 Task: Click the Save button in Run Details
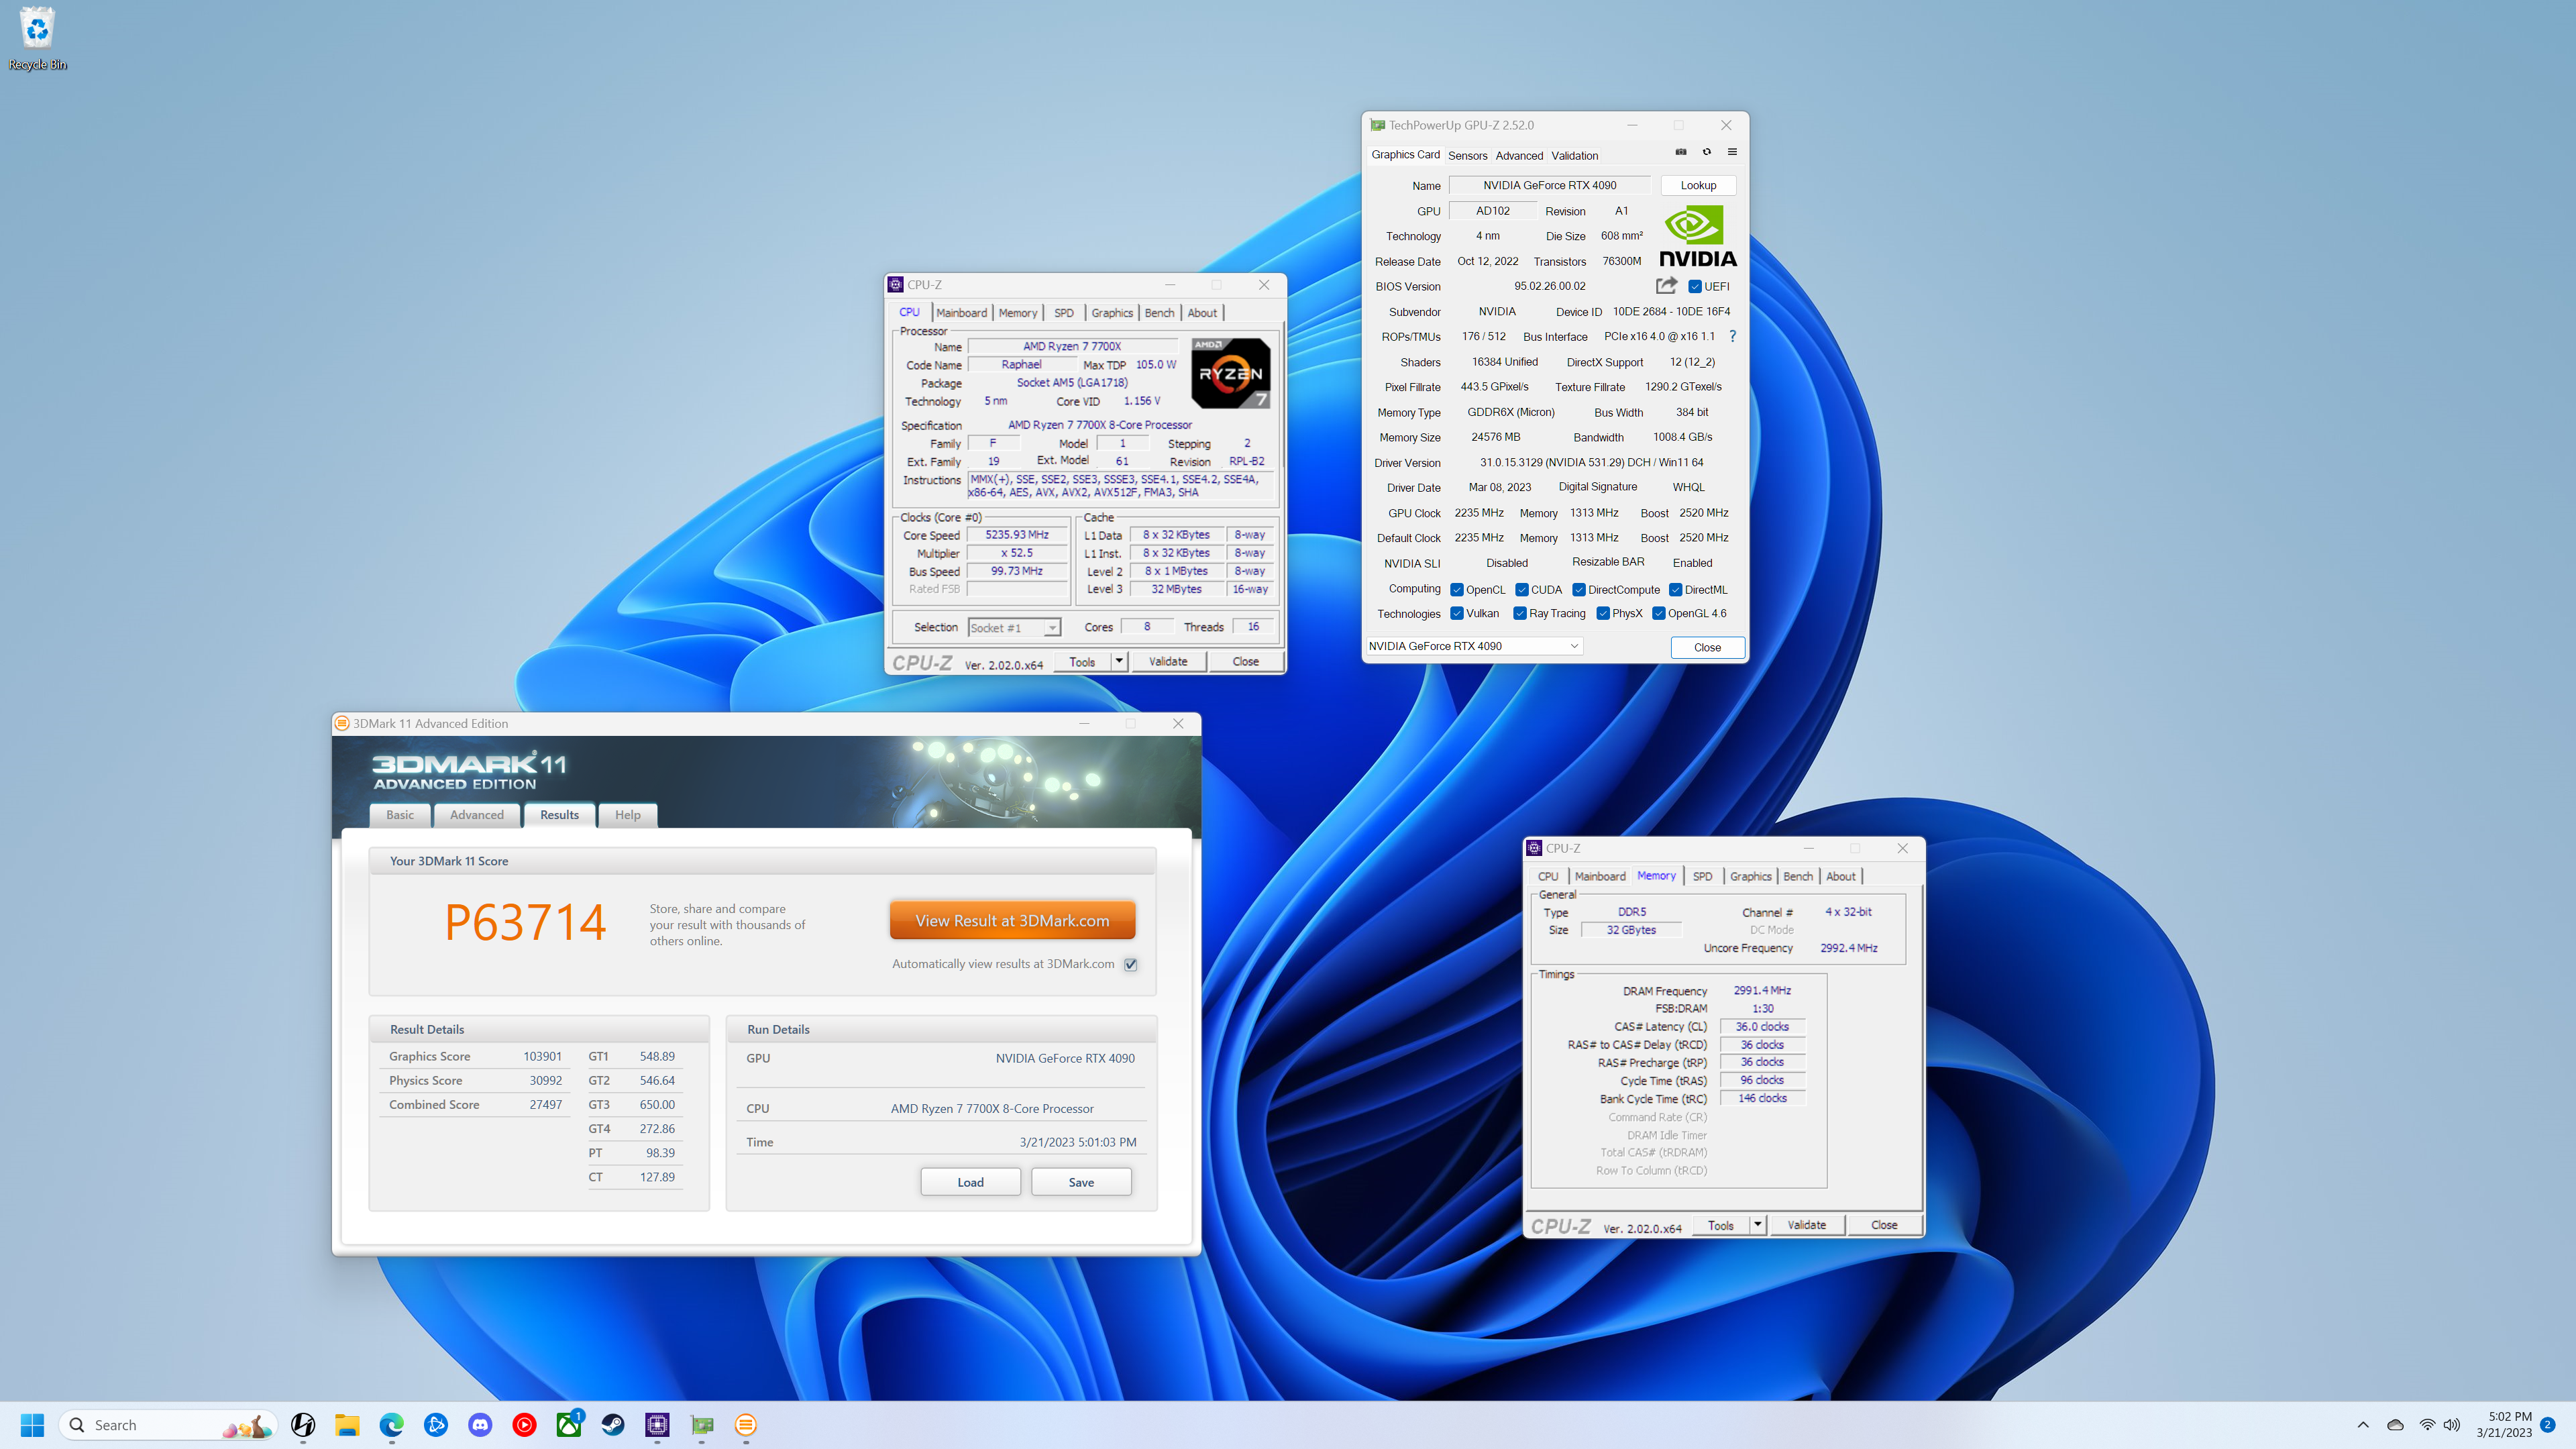click(x=1081, y=1182)
